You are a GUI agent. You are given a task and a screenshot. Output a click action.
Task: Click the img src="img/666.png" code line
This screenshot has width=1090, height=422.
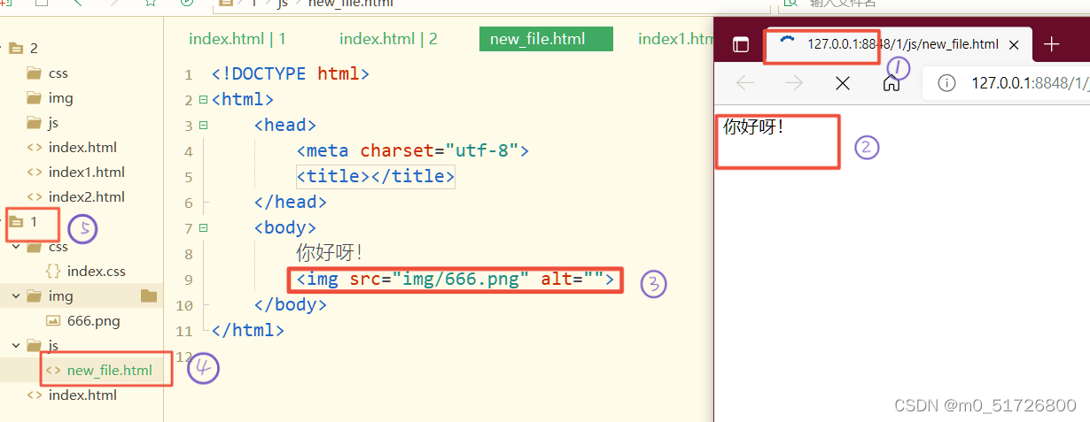[x=455, y=280]
